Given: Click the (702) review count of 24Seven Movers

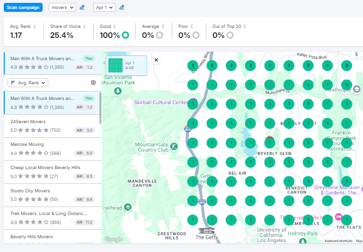Looking at the screenshot, I should tap(55, 130).
